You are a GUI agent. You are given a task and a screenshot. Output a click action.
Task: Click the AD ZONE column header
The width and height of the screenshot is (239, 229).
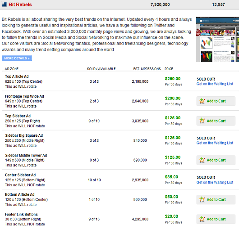coord(12,69)
